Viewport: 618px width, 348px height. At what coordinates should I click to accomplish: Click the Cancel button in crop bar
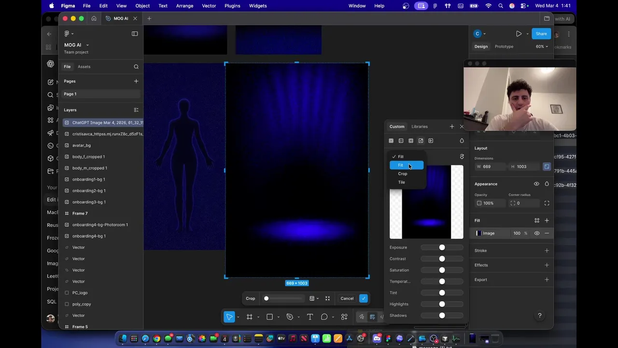[347, 299]
